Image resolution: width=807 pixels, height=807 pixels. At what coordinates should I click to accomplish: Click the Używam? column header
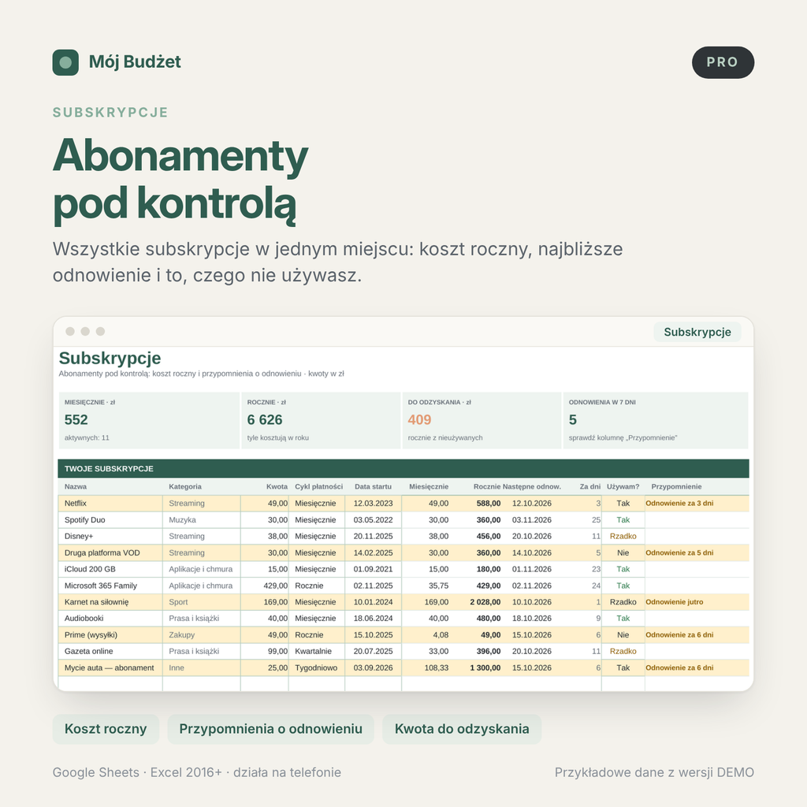(623, 486)
